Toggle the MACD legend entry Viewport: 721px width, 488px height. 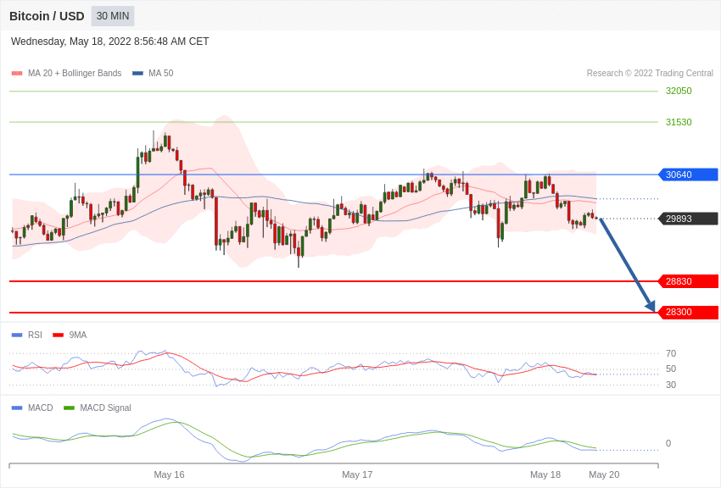click(32, 408)
